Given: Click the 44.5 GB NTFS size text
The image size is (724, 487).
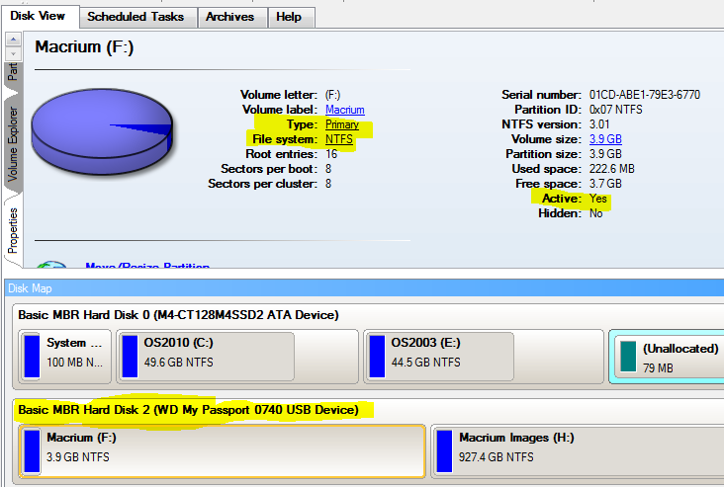Looking at the screenshot, I should tap(426, 362).
